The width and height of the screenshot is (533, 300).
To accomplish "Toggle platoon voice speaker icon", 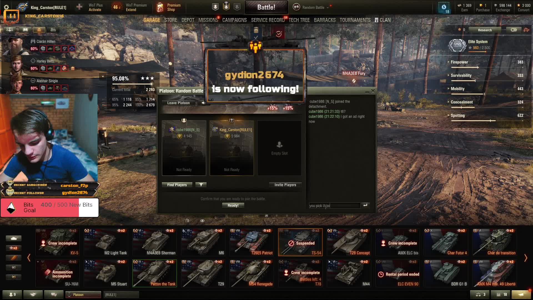I will (x=203, y=103).
